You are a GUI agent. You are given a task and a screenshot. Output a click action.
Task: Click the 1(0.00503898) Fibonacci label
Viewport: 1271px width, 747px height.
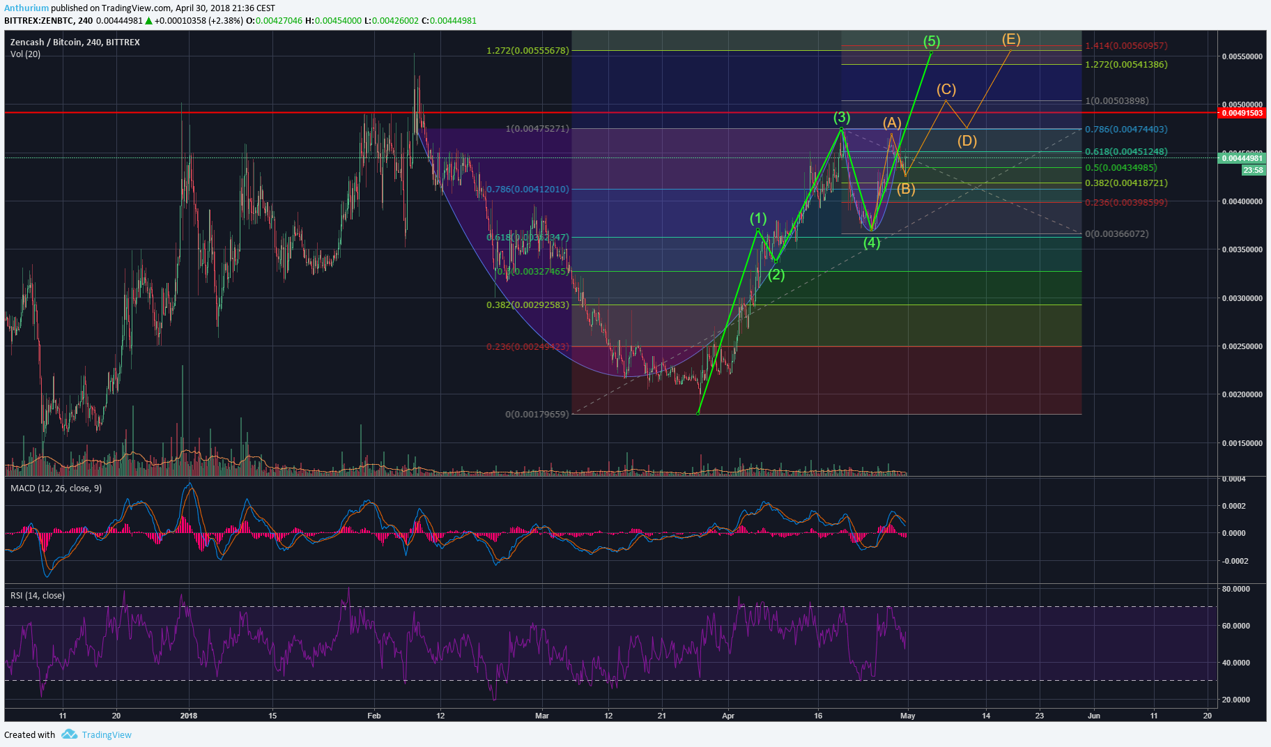coord(1116,100)
